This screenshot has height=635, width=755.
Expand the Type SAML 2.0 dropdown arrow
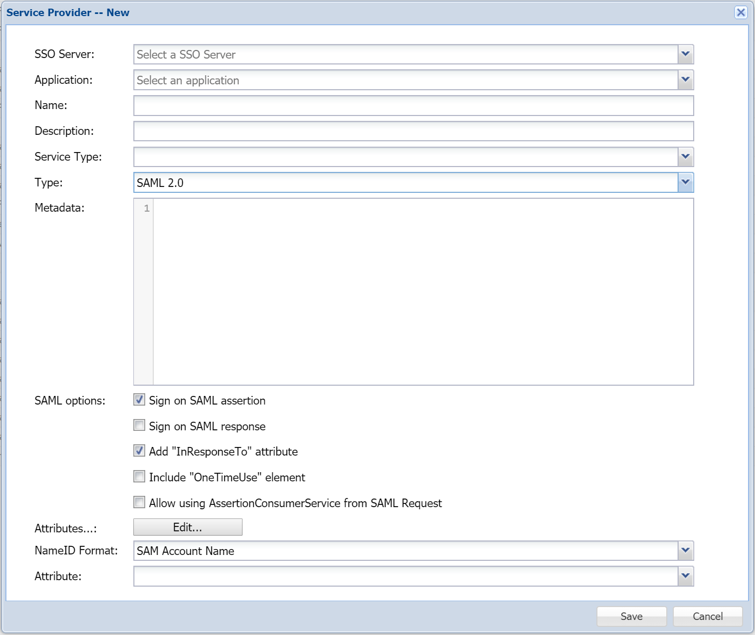click(685, 183)
